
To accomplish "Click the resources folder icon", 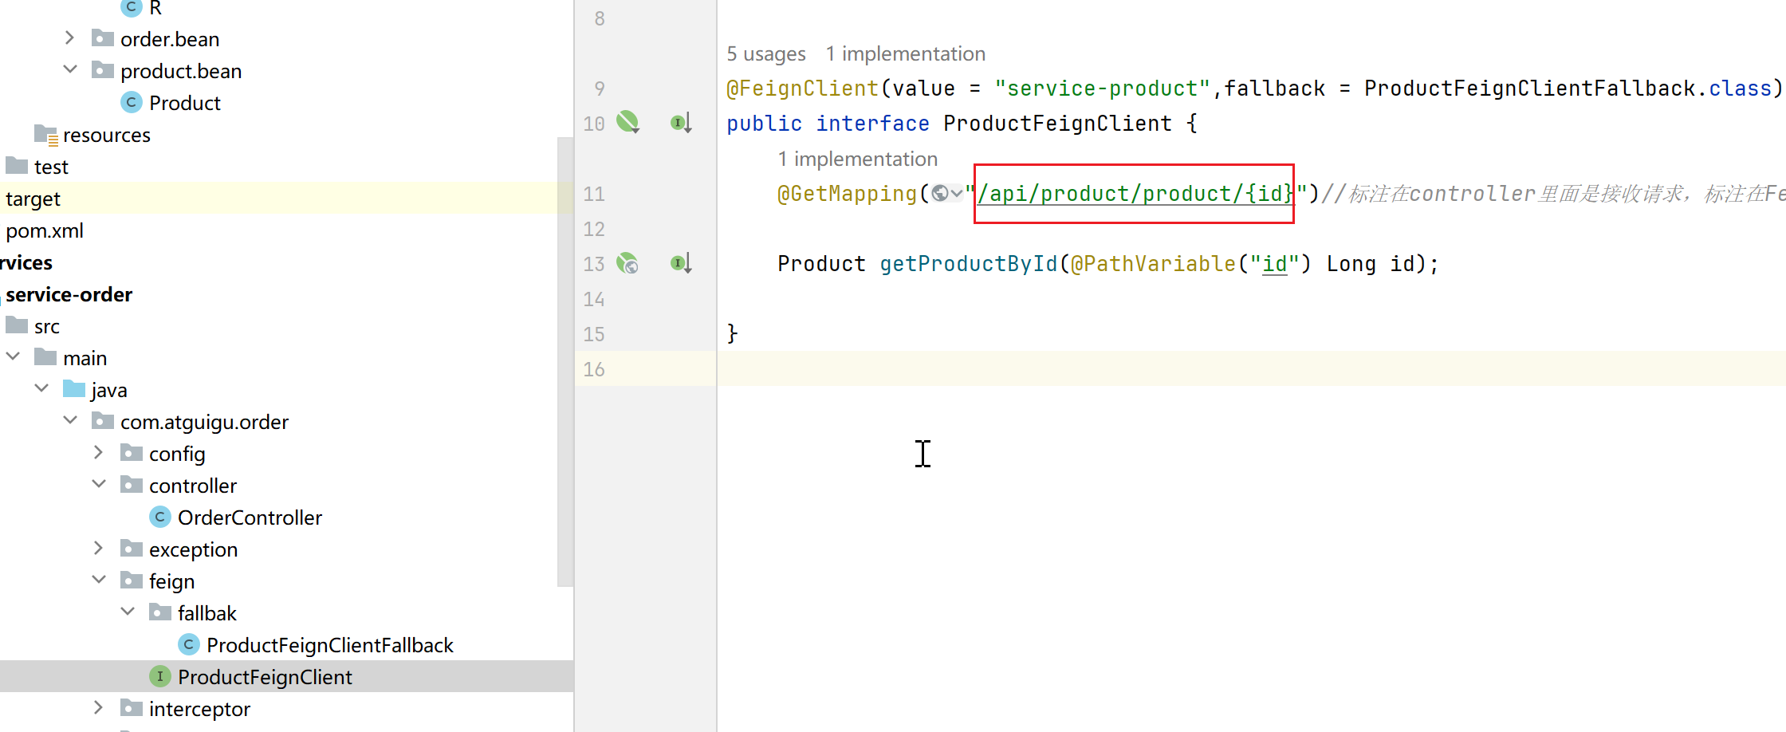I will [x=46, y=135].
